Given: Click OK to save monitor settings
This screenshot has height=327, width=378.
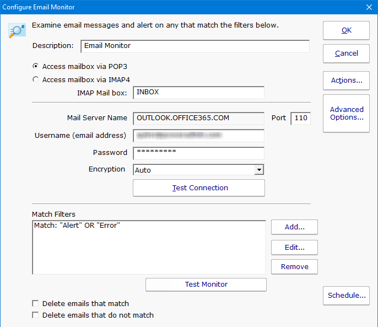Looking at the screenshot, I should (346, 30).
